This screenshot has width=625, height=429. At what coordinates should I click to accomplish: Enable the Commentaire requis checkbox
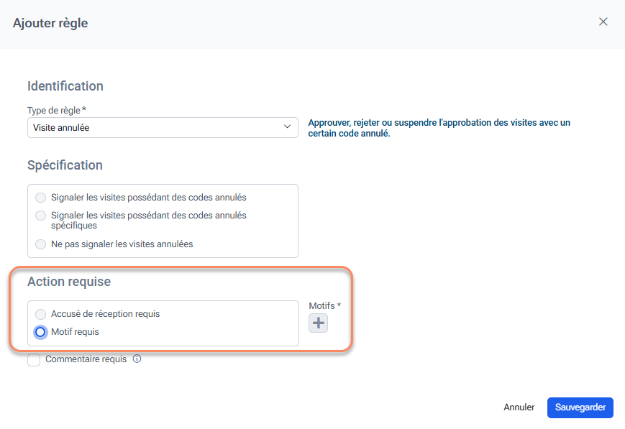(x=34, y=360)
